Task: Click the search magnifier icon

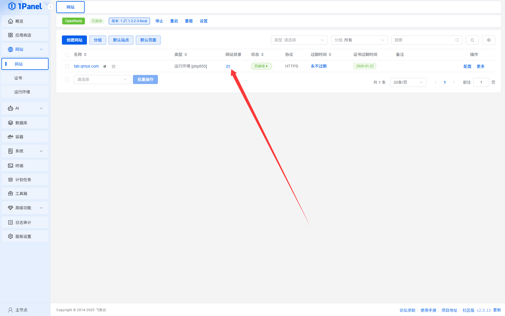Action: (457, 40)
